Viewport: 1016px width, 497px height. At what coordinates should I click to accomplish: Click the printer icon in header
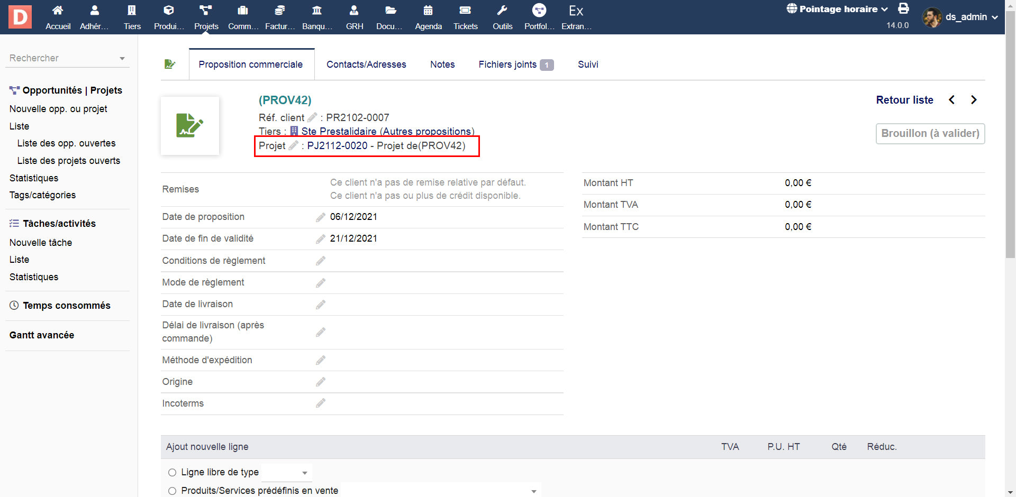(x=903, y=8)
